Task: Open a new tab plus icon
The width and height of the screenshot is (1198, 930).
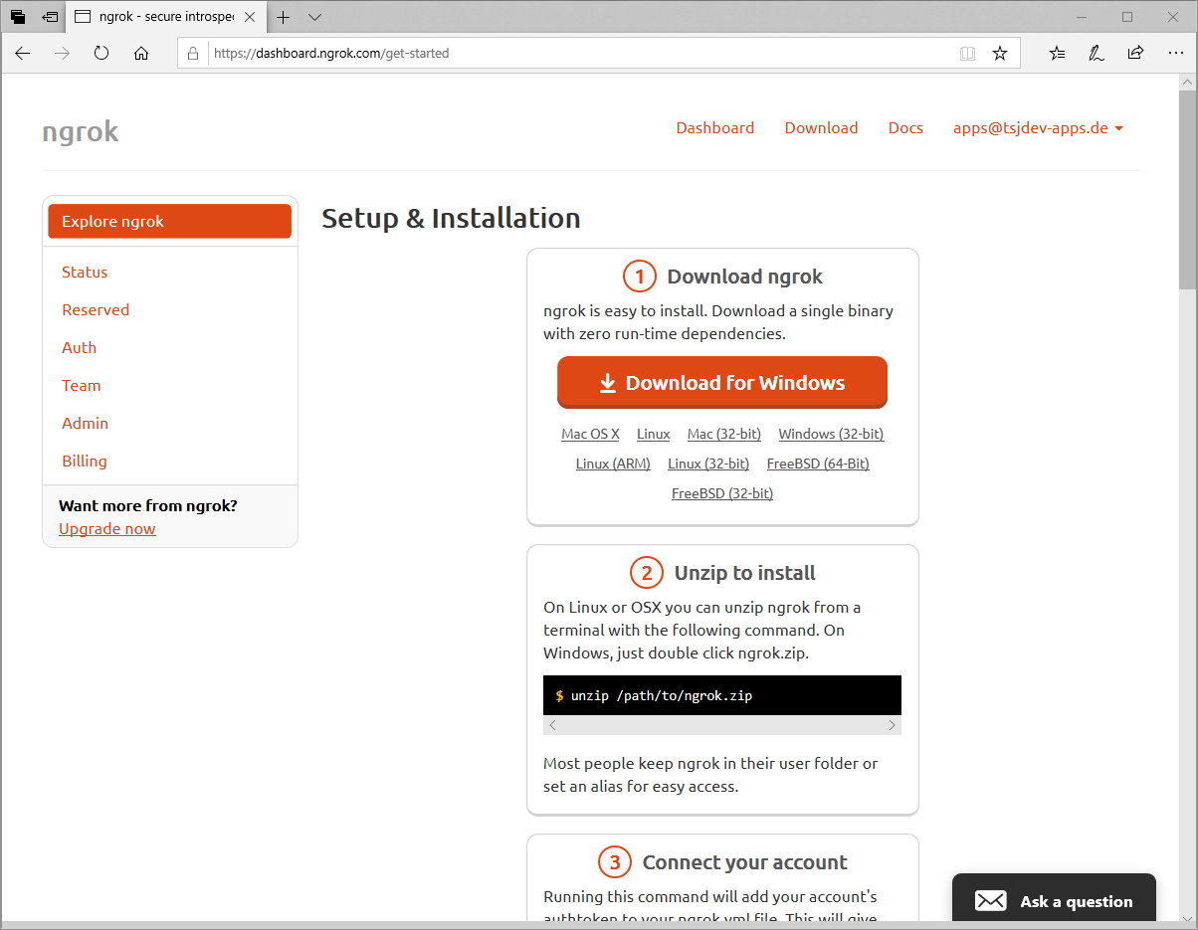Action: (x=284, y=17)
